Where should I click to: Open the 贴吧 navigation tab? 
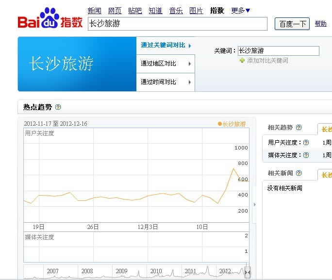[135, 11]
